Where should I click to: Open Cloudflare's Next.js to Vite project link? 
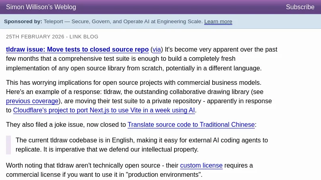click(104, 110)
